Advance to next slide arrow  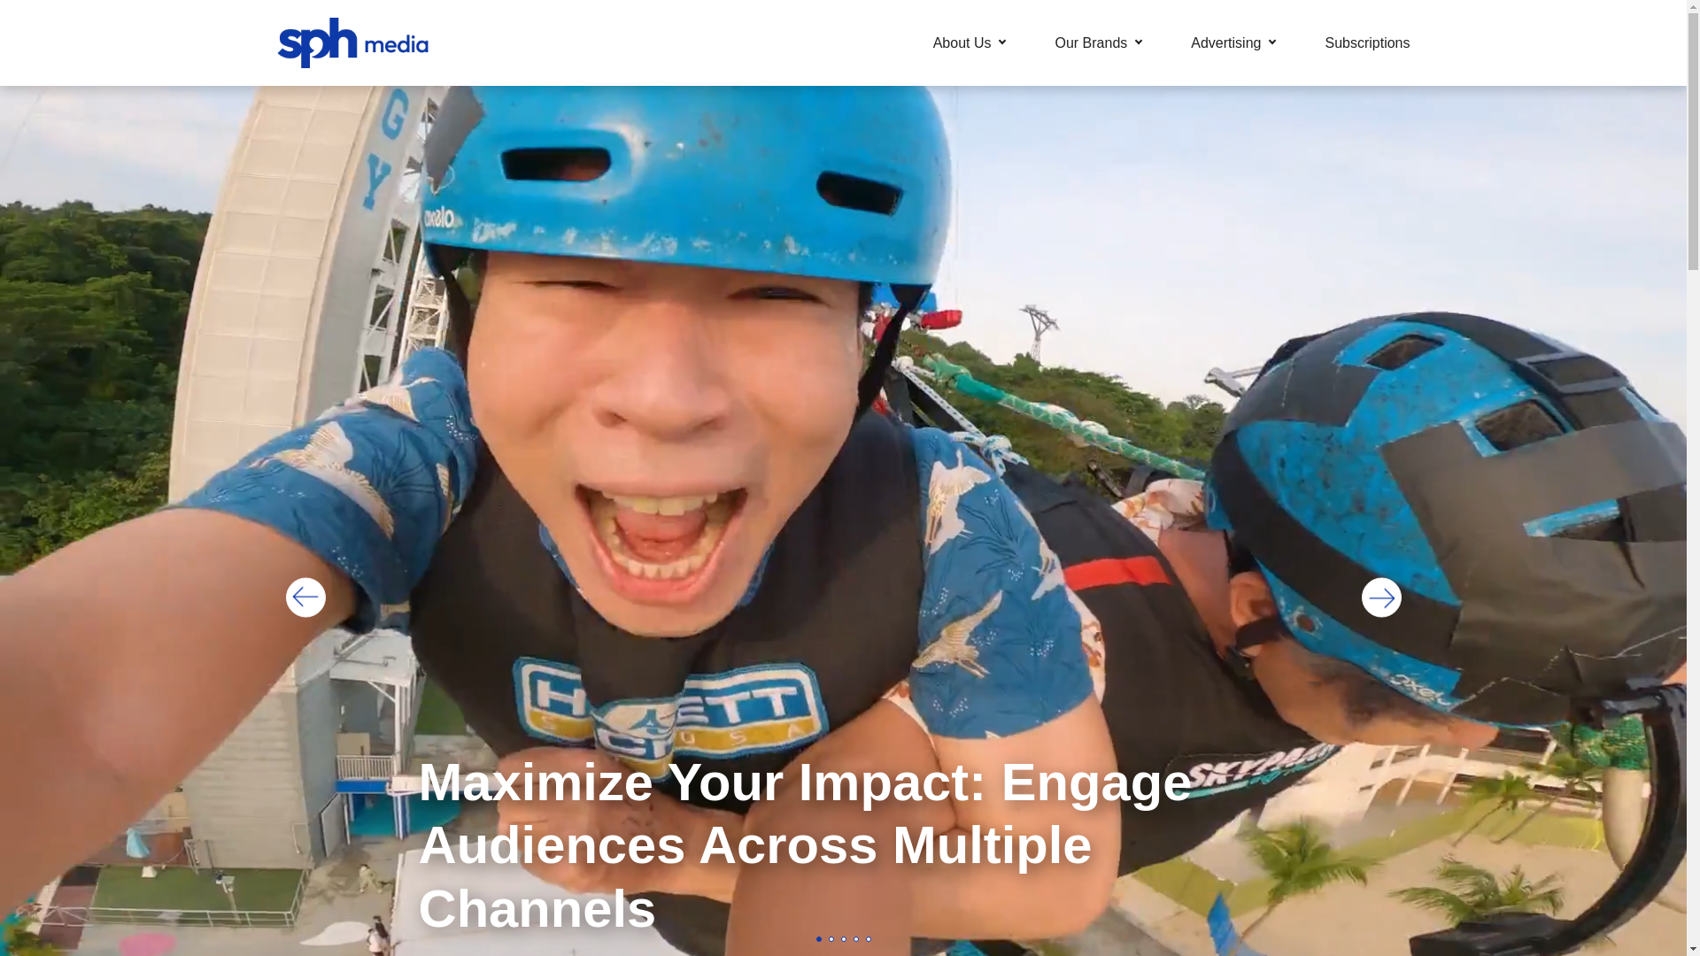tap(1381, 597)
